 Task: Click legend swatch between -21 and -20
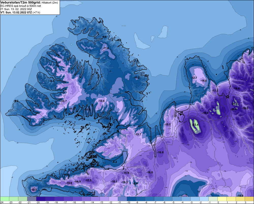[32, 199]
